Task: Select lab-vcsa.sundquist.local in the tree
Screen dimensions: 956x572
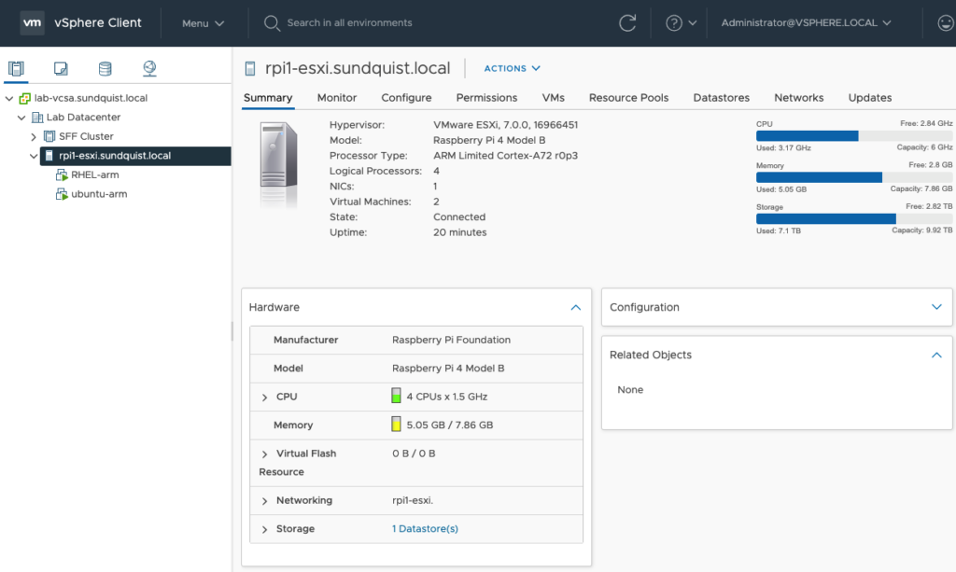Action: pyautogui.click(x=91, y=98)
